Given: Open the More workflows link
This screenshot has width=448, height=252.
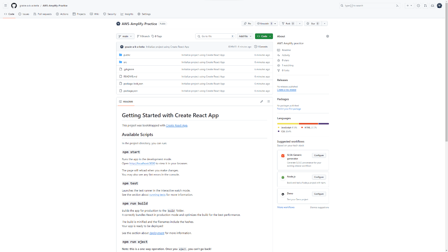Looking at the screenshot, I should coord(286,207).
